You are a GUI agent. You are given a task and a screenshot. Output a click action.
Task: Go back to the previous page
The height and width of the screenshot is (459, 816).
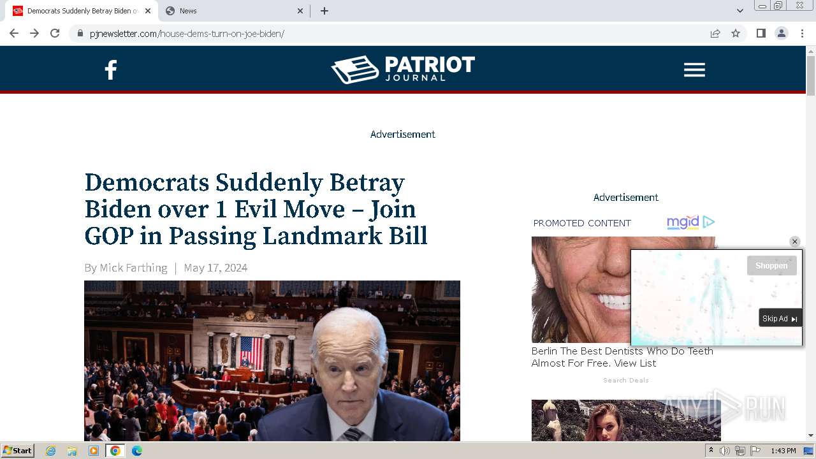tap(14, 33)
